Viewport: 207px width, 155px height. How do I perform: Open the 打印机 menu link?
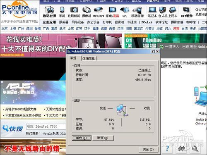click(x=107, y=22)
